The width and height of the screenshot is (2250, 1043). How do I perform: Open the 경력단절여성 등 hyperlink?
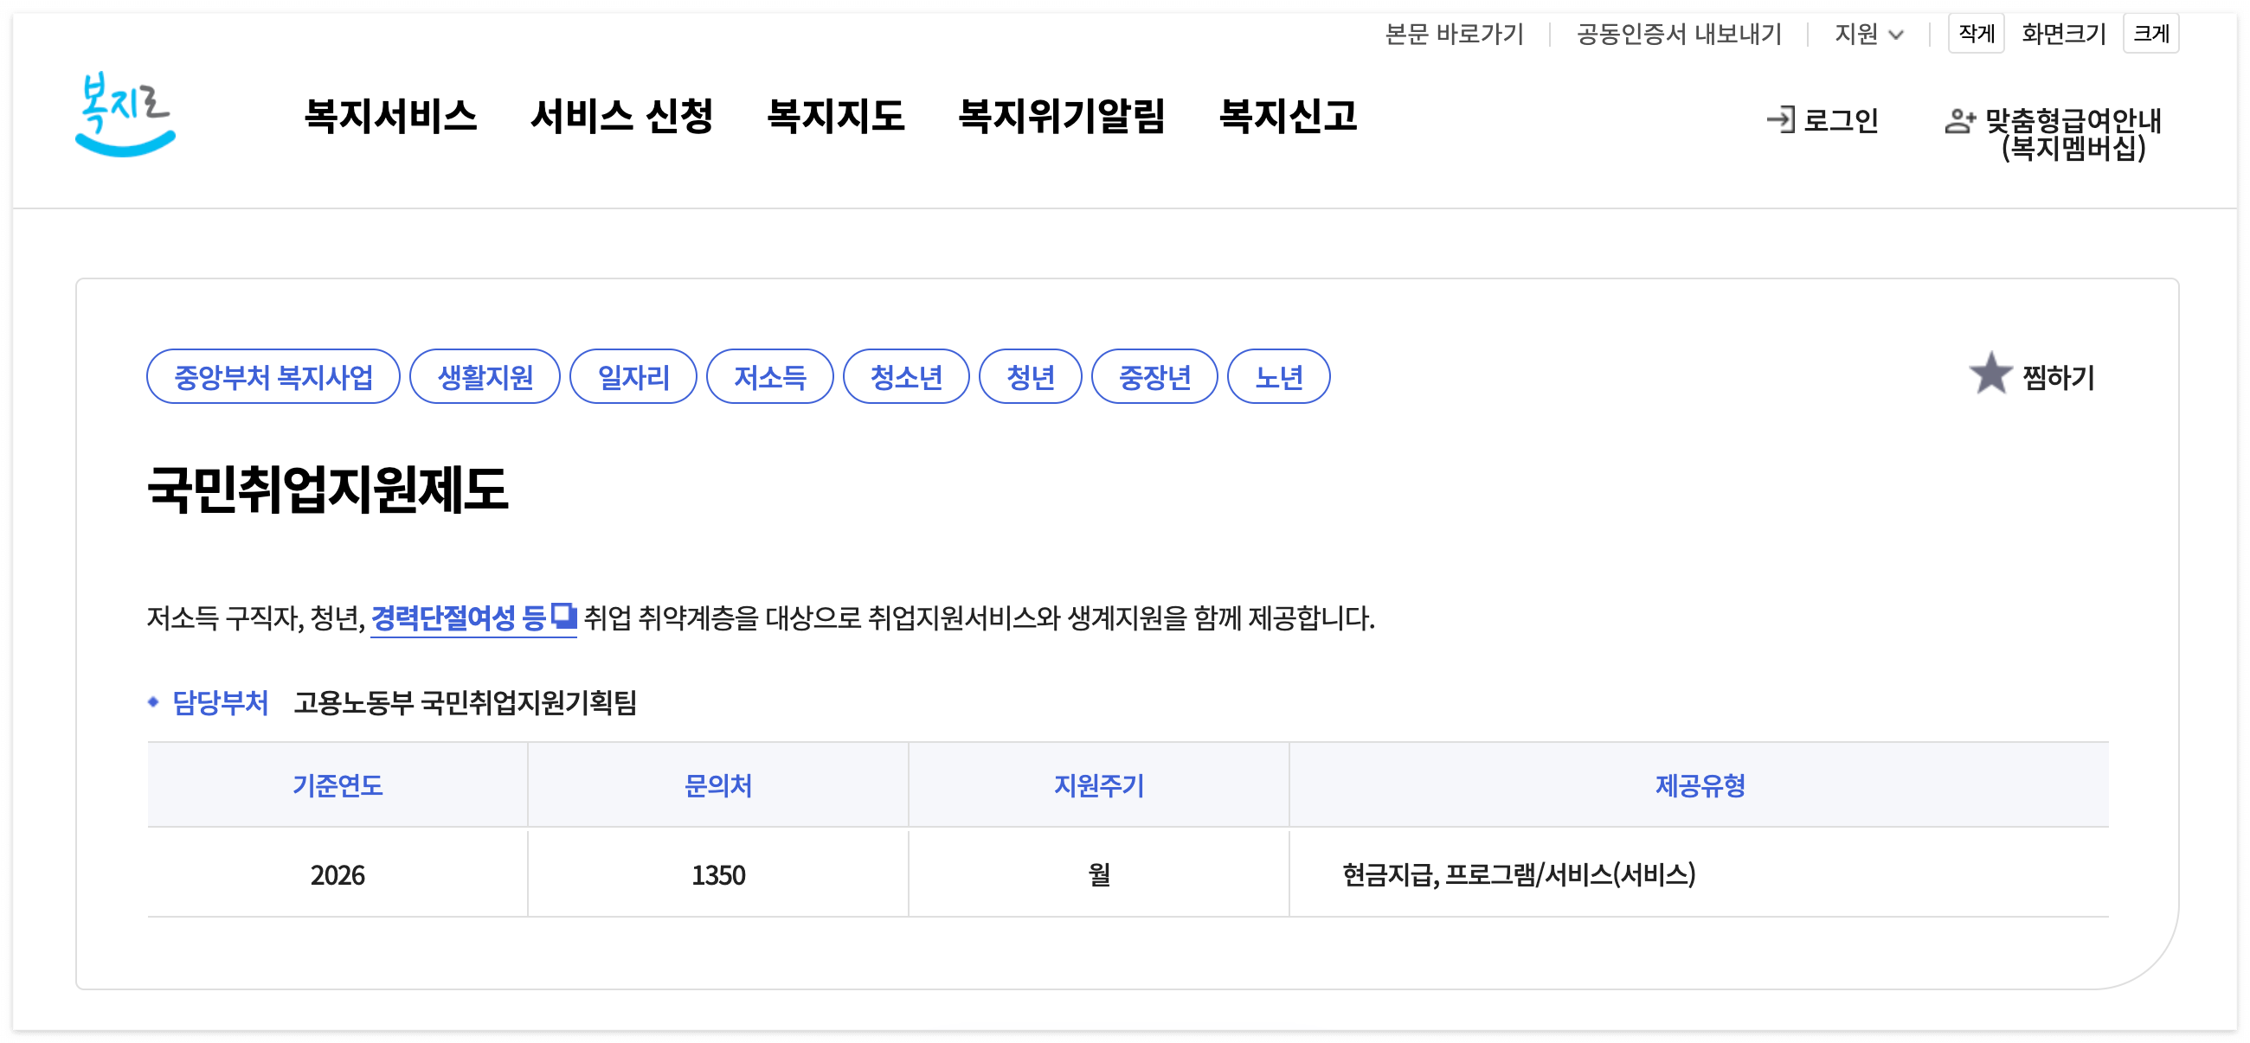point(458,618)
